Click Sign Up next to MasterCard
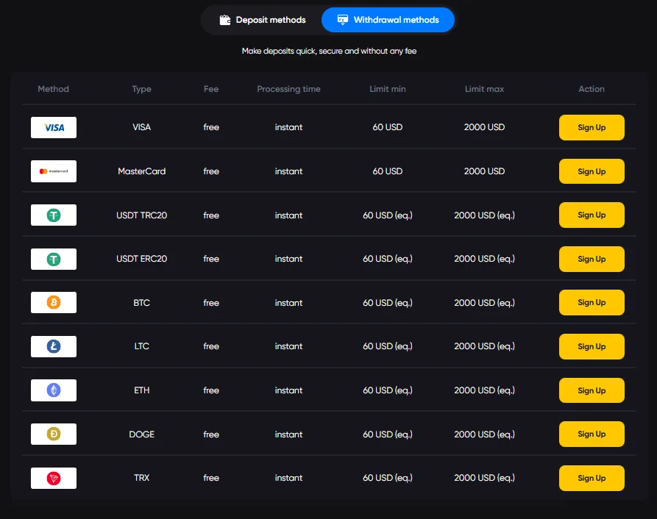 click(x=592, y=171)
